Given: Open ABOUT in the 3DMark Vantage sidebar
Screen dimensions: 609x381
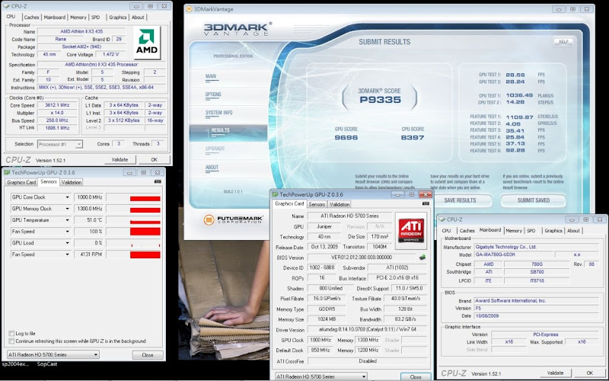Looking at the screenshot, I should [212, 167].
